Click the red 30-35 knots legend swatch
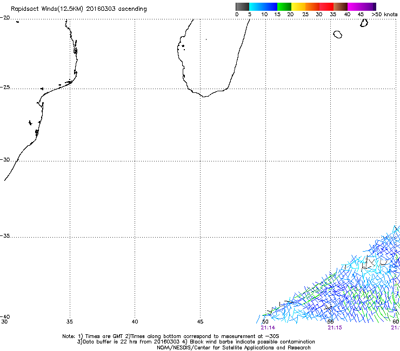400x351 pixels. click(326, 6)
